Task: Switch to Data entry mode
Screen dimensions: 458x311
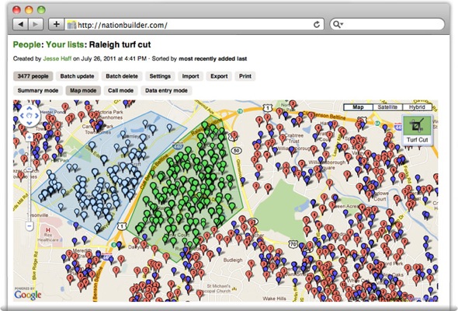Action: click(x=166, y=91)
